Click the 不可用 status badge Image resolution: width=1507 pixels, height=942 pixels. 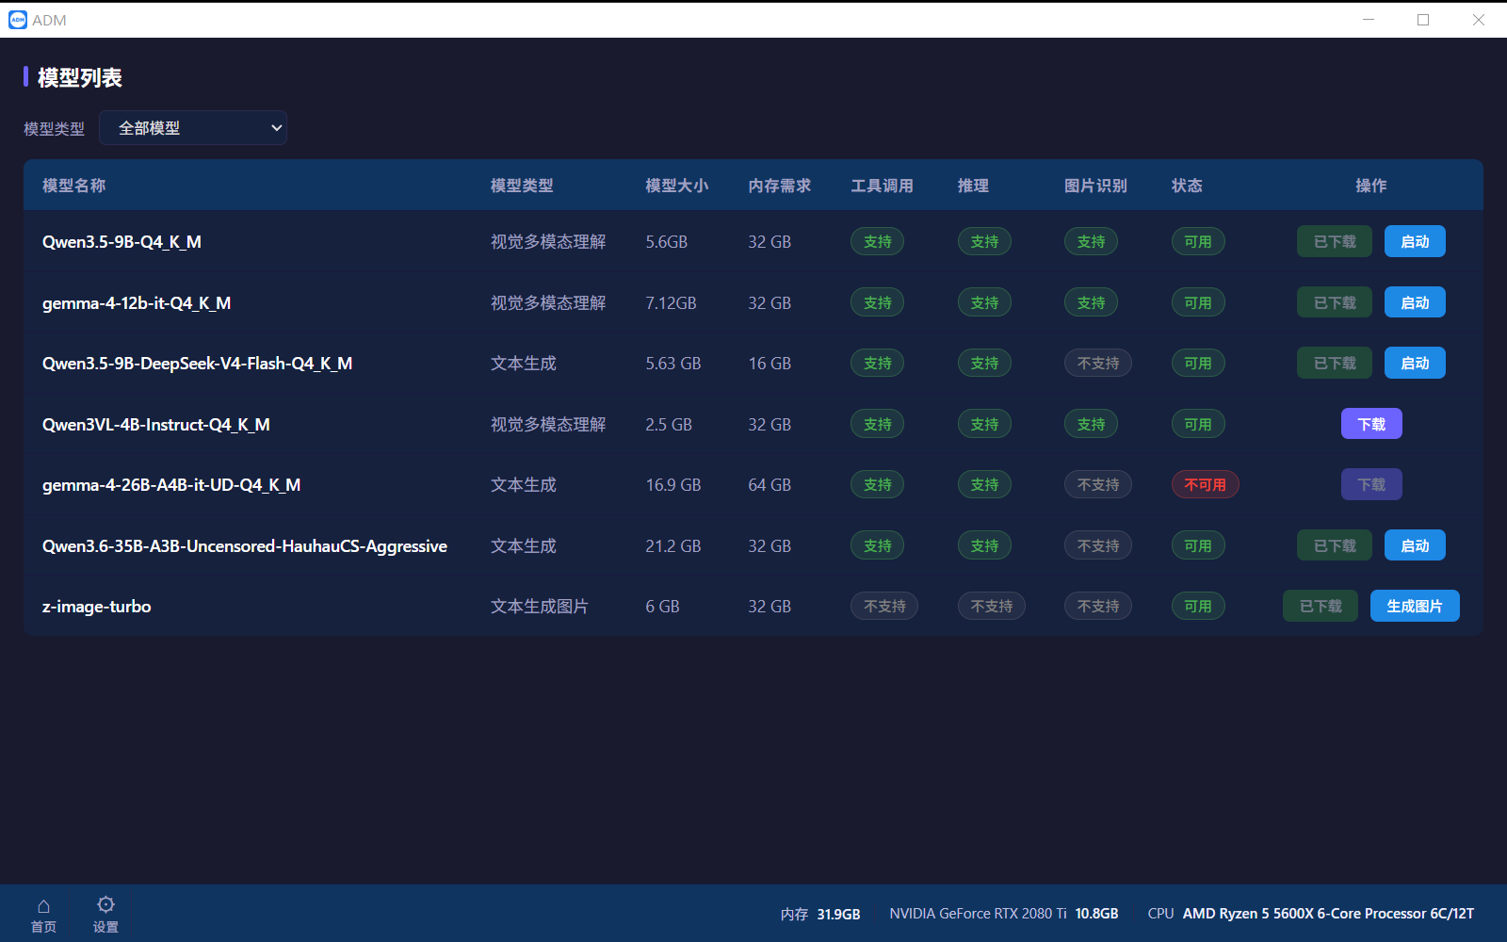pos(1206,485)
